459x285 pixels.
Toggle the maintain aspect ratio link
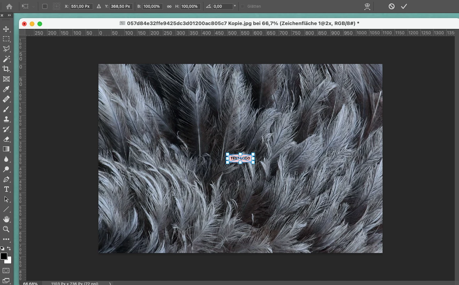tap(169, 7)
